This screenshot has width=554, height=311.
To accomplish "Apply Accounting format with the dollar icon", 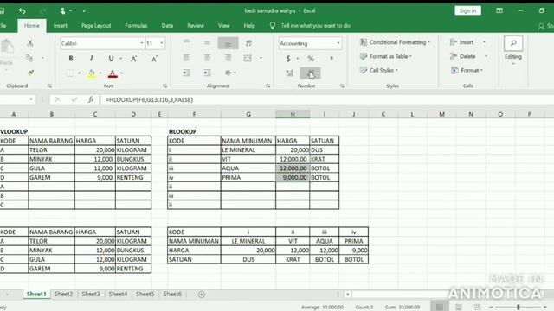I will (x=288, y=59).
